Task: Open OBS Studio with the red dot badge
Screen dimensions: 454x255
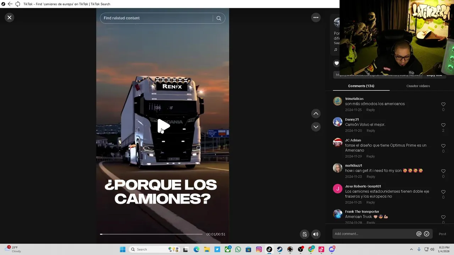Action: [x=301, y=249]
